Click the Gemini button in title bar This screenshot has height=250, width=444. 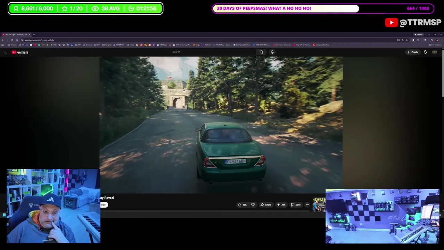(418, 34)
